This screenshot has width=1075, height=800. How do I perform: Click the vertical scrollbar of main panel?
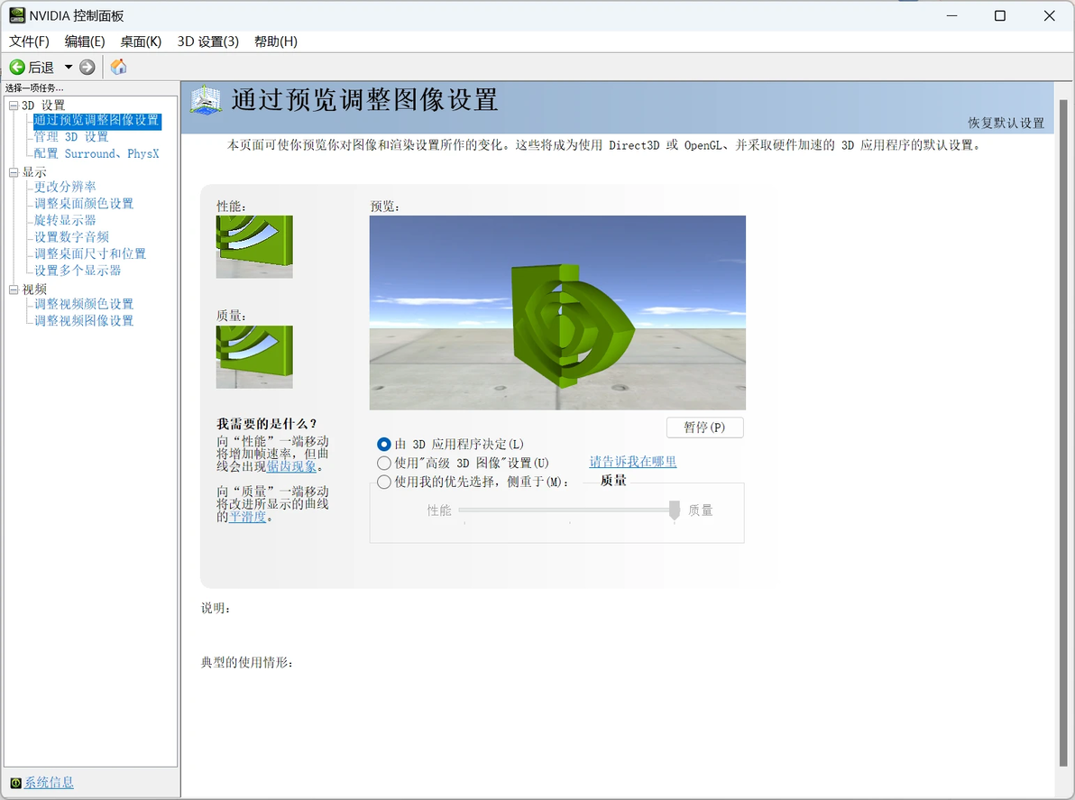[1063, 432]
